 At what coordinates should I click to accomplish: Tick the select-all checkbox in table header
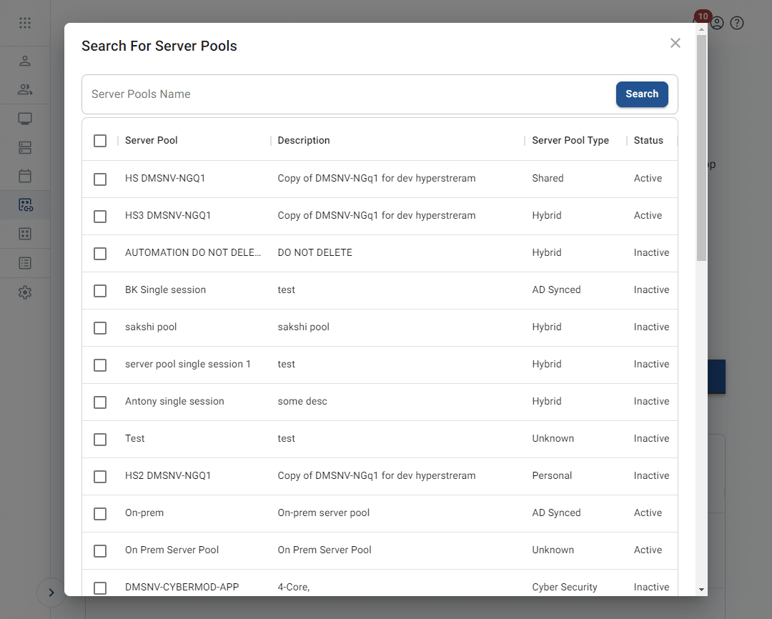click(x=100, y=141)
